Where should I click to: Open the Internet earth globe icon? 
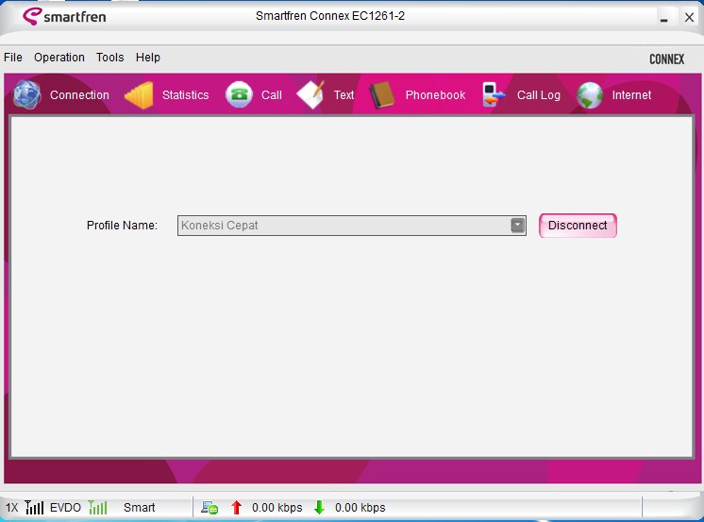pos(590,95)
